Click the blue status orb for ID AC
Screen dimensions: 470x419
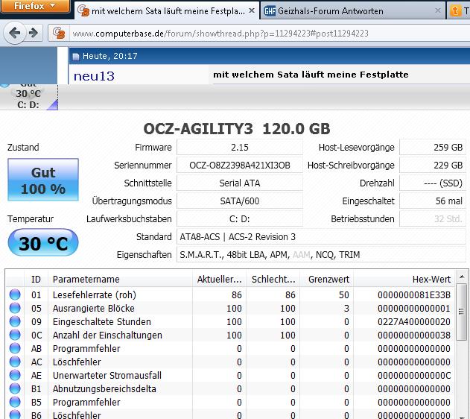coord(15,362)
